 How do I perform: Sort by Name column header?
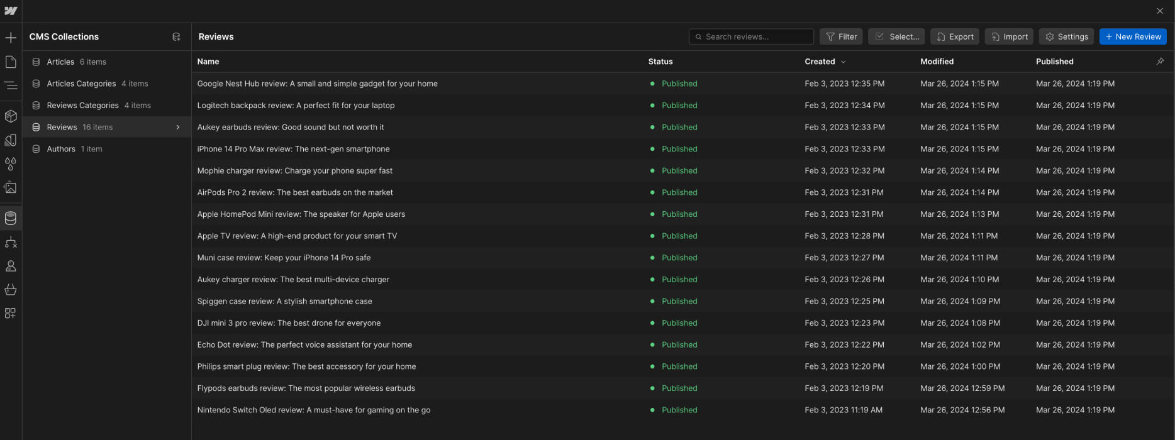[x=208, y=62]
